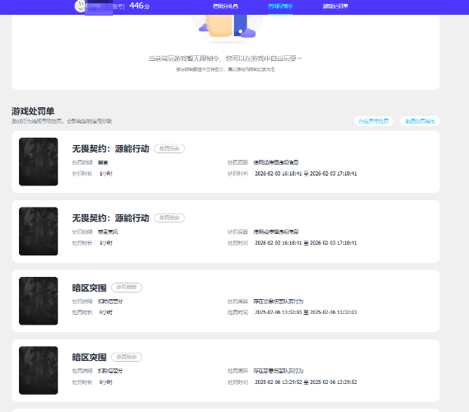Open cover image of second 无畏契约 record
The image size is (469, 412).
tap(38, 231)
